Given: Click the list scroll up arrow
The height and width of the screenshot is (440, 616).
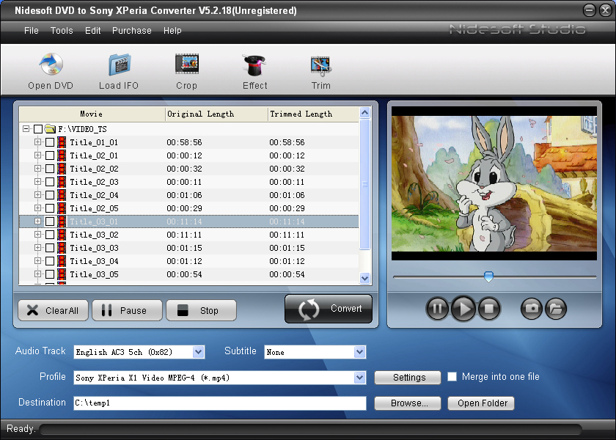Looking at the screenshot, I should pos(365,113).
